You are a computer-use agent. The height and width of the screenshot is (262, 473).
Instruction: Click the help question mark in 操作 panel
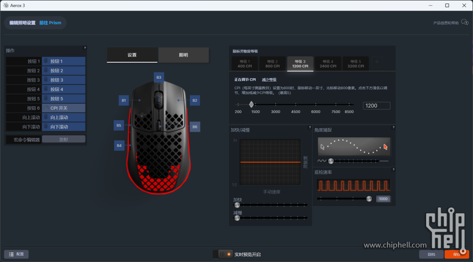tap(85, 48)
